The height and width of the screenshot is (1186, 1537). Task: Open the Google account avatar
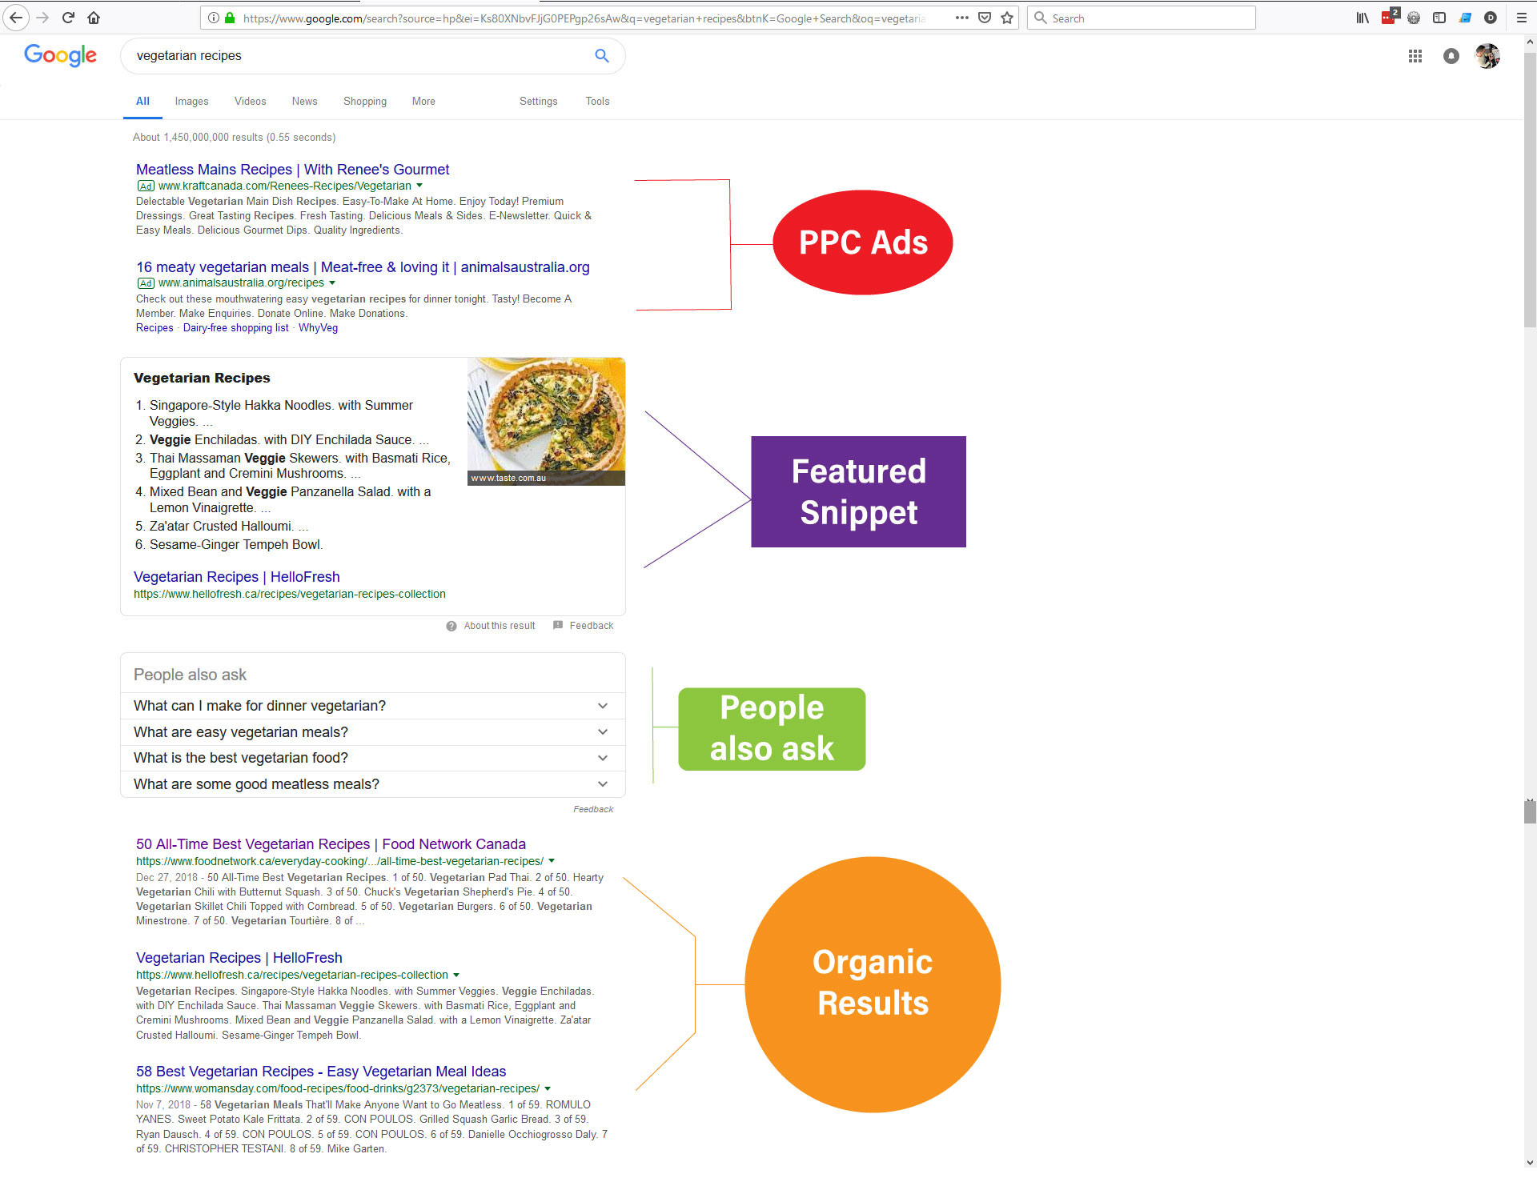pyautogui.click(x=1487, y=56)
